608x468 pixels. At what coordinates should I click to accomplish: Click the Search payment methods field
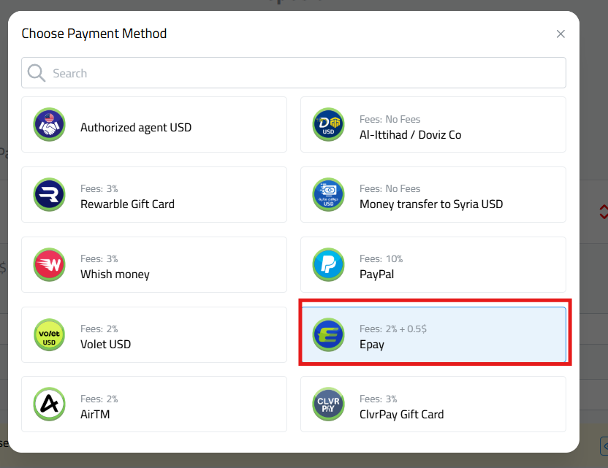pyautogui.click(x=292, y=72)
